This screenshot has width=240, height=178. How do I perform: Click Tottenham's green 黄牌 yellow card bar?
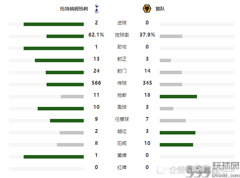pyautogui.click(x=54, y=157)
